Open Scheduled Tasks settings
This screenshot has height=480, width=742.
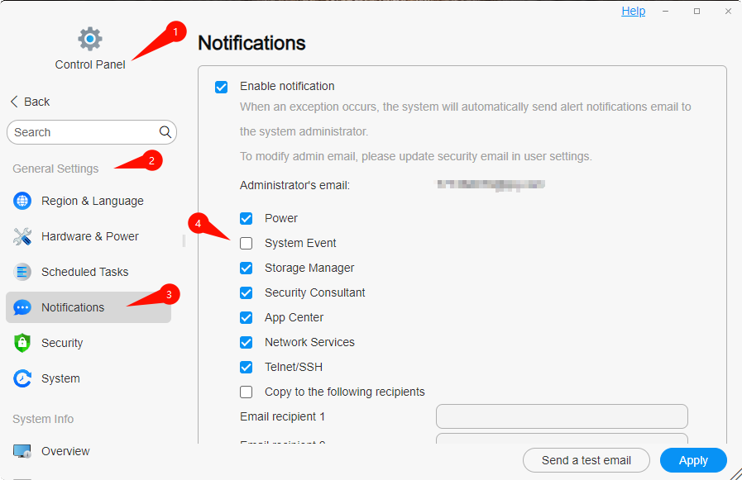tap(89, 272)
